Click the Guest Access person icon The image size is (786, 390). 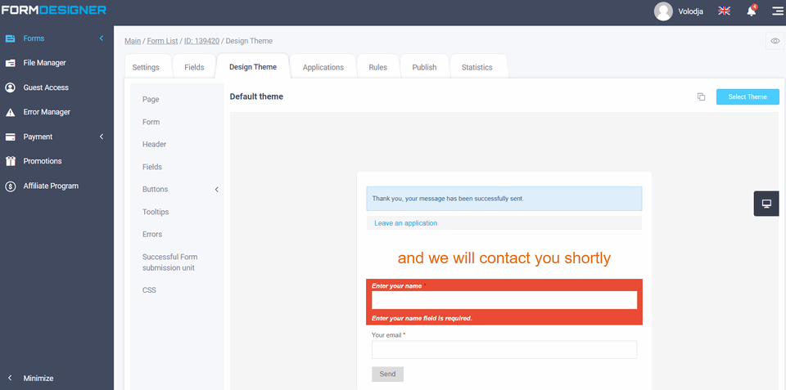(x=10, y=87)
